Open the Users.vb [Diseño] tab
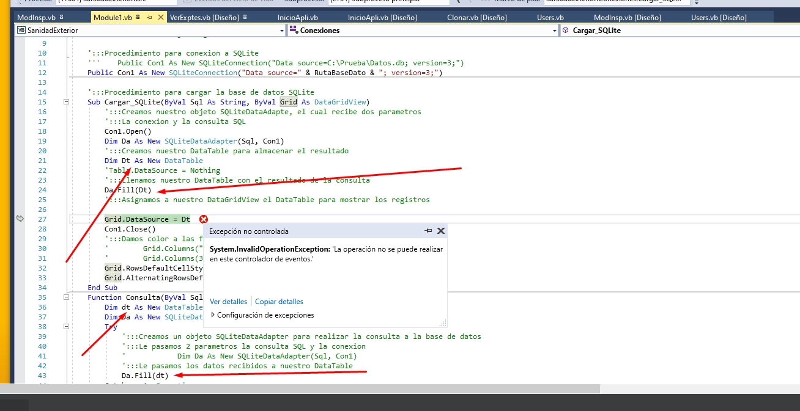Screen dimensions: 800x411 click(719, 18)
